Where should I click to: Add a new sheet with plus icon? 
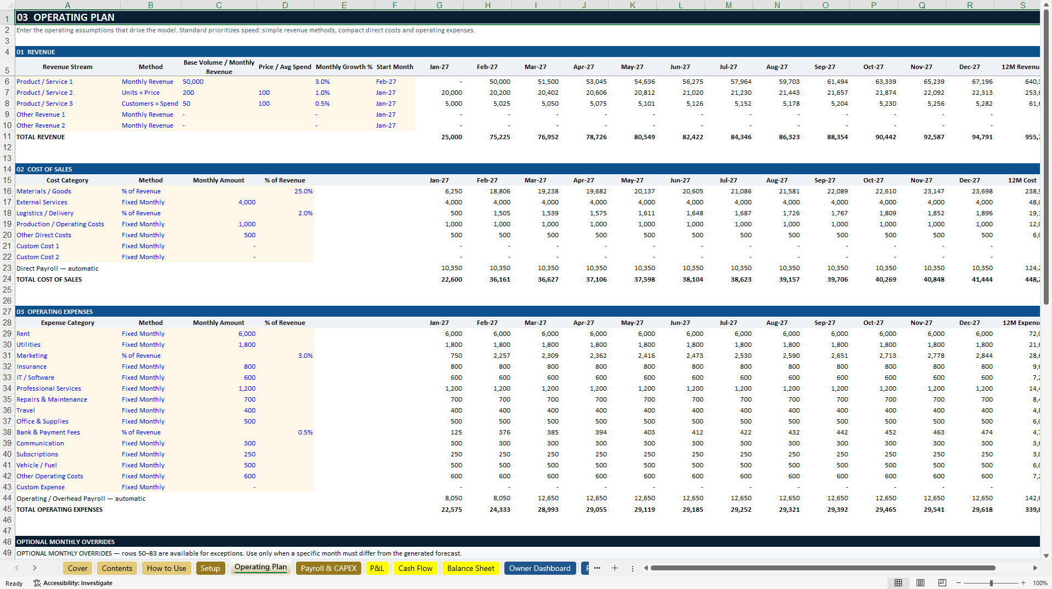tap(615, 568)
